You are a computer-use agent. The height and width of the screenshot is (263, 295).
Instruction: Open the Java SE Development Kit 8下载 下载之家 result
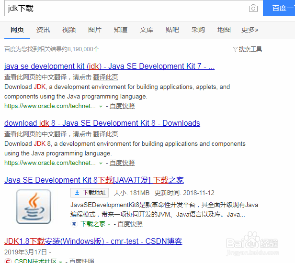point(94,180)
